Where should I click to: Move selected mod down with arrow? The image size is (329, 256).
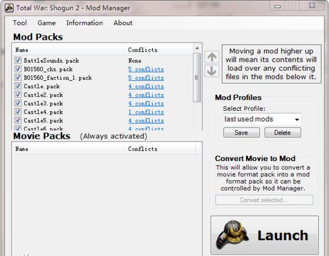click(212, 71)
